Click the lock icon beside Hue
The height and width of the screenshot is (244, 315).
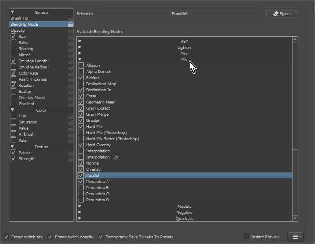70,116
